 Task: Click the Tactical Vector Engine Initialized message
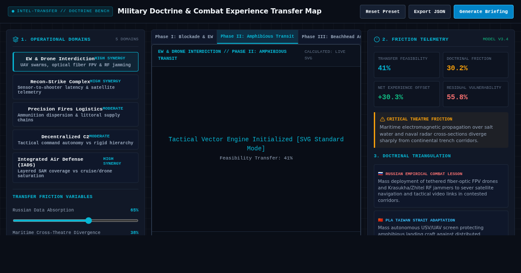256,144
